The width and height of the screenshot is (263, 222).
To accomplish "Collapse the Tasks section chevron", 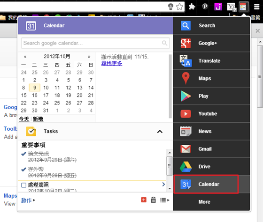I will (160, 132).
